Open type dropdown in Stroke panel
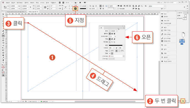The width and height of the screenshot is (190, 108). coord(123,45)
